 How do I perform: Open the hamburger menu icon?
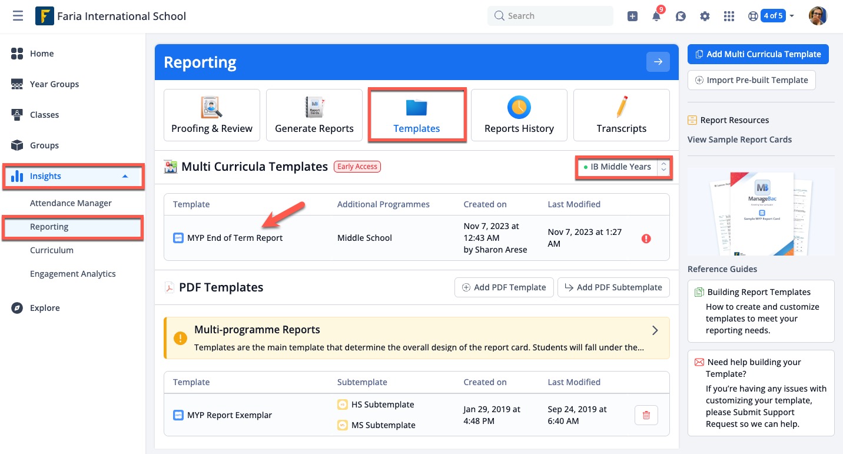tap(18, 16)
